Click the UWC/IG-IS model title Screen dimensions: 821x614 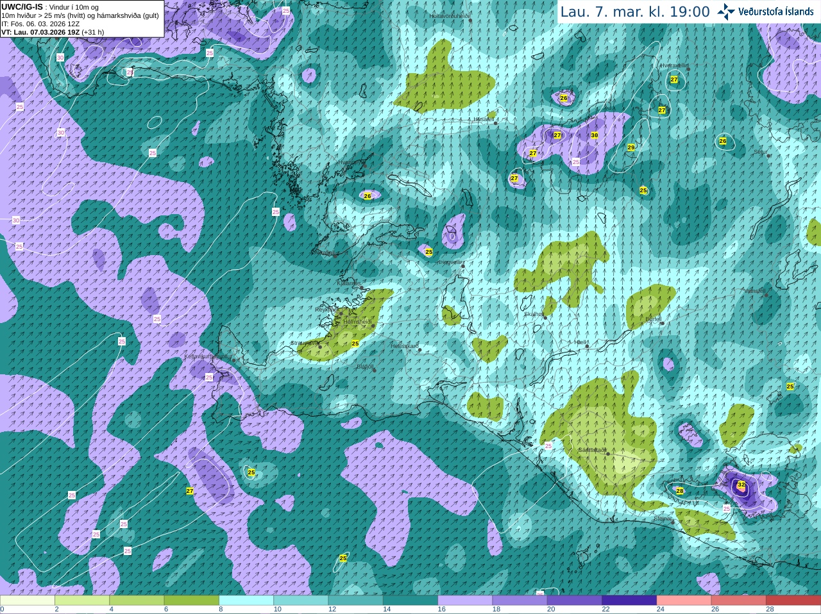coord(22,7)
